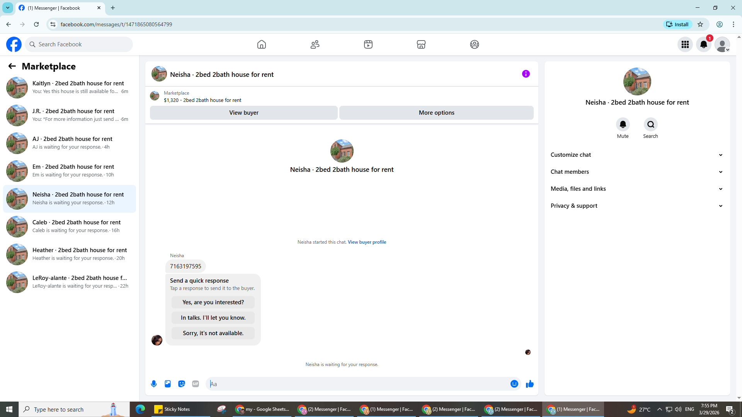Reload the page with refresh icon
This screenshot has width=742, height=417.
[36, 24]
